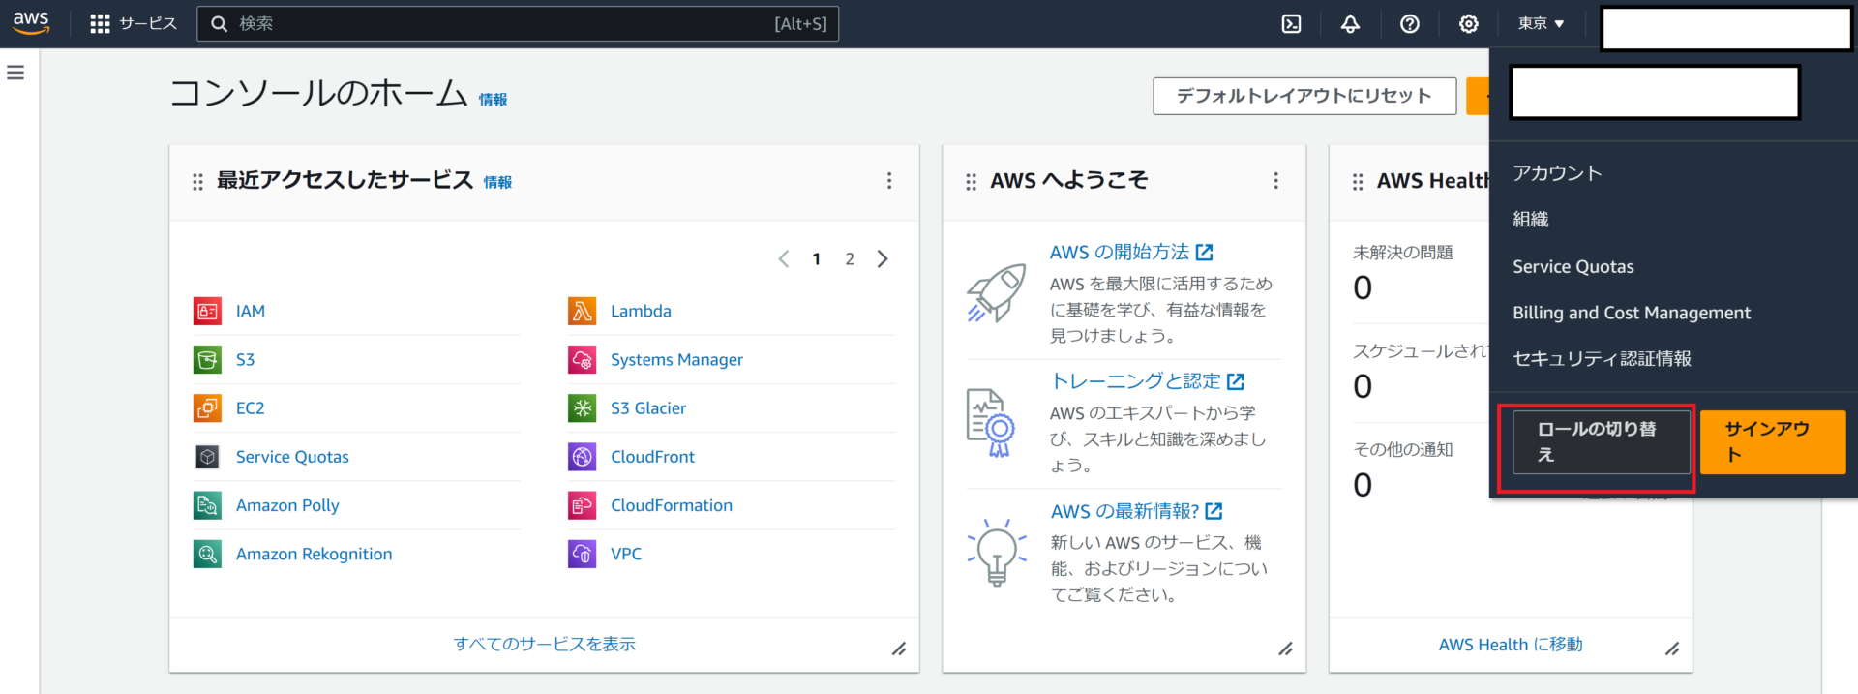
Task: Open Billing and Cost Management
Action: [x=1632, y=313]
